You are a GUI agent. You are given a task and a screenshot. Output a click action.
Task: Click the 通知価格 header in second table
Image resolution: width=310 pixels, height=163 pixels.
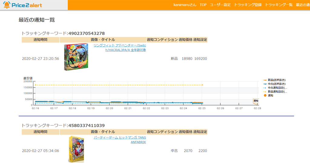tap(186, 132)
